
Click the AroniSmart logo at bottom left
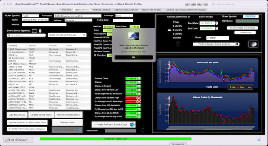18,140
